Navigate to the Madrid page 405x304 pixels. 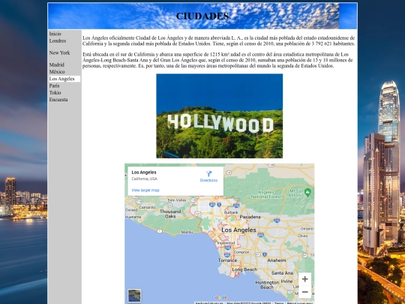point(57,65)
